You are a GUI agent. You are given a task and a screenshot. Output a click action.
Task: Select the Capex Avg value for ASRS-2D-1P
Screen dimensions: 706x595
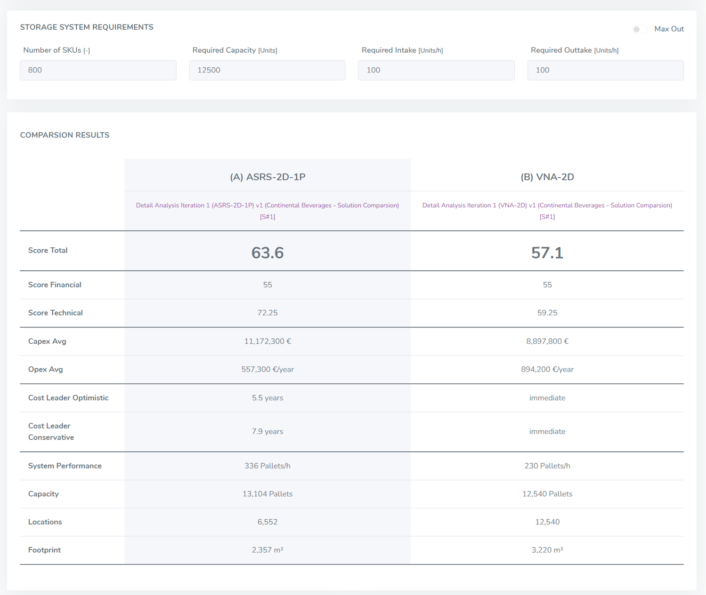pyautogui.click(x=267, y=341)
